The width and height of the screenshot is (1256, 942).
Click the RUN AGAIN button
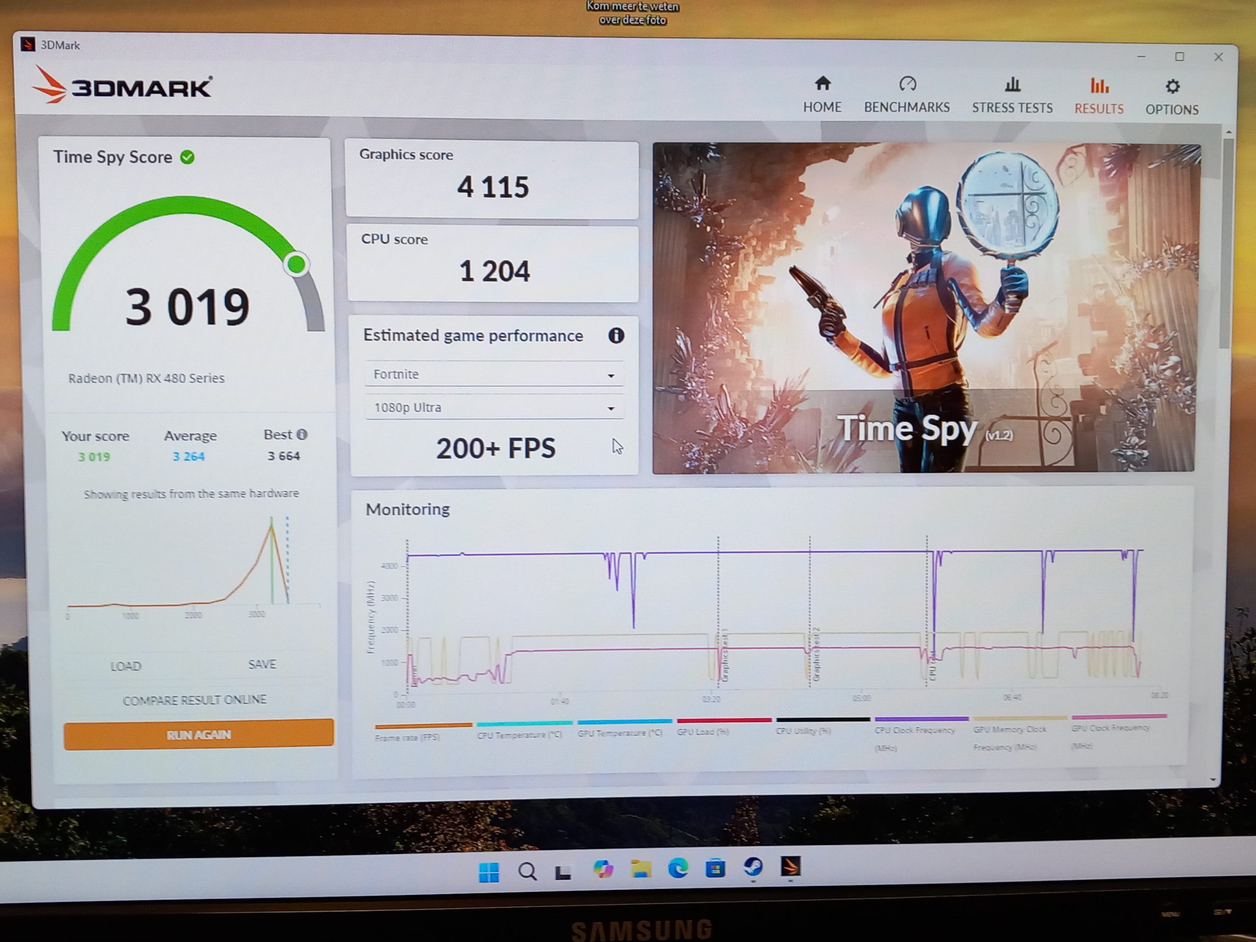click(x=198, y=733)
